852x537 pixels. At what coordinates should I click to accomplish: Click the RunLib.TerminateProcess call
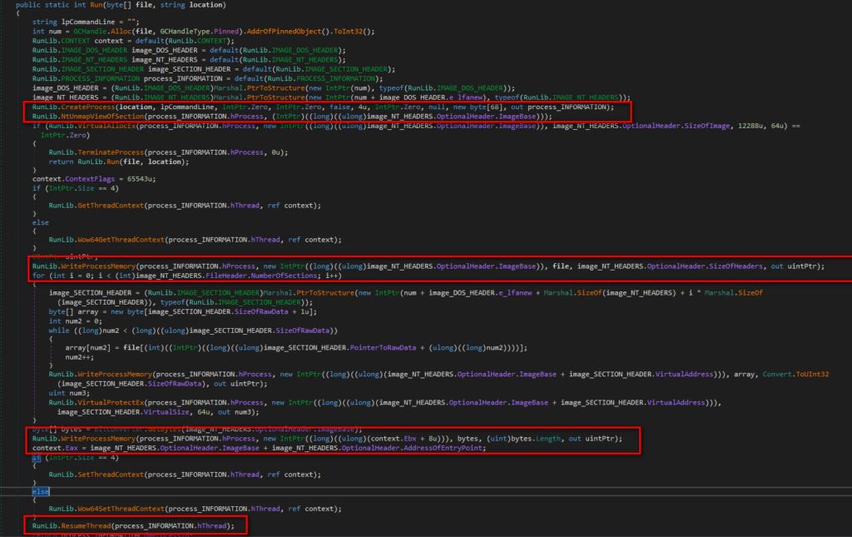coord(97,152)
